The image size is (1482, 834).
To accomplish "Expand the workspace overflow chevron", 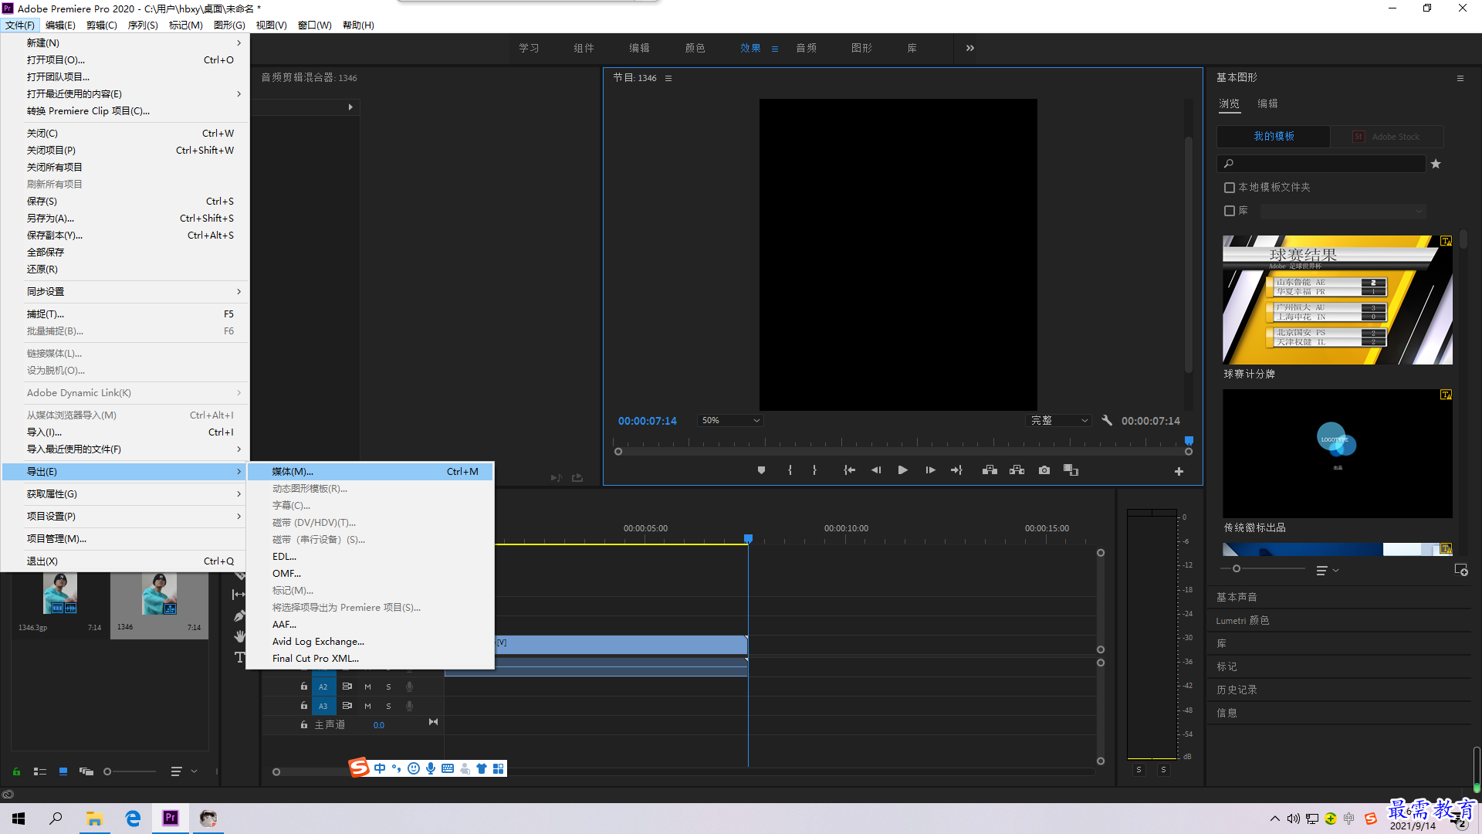I will coord(969,48).
